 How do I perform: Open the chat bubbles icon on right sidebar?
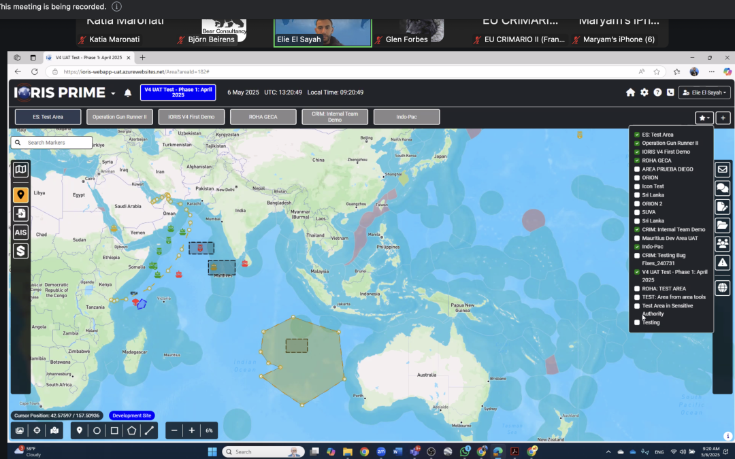[x=722, y=188]
